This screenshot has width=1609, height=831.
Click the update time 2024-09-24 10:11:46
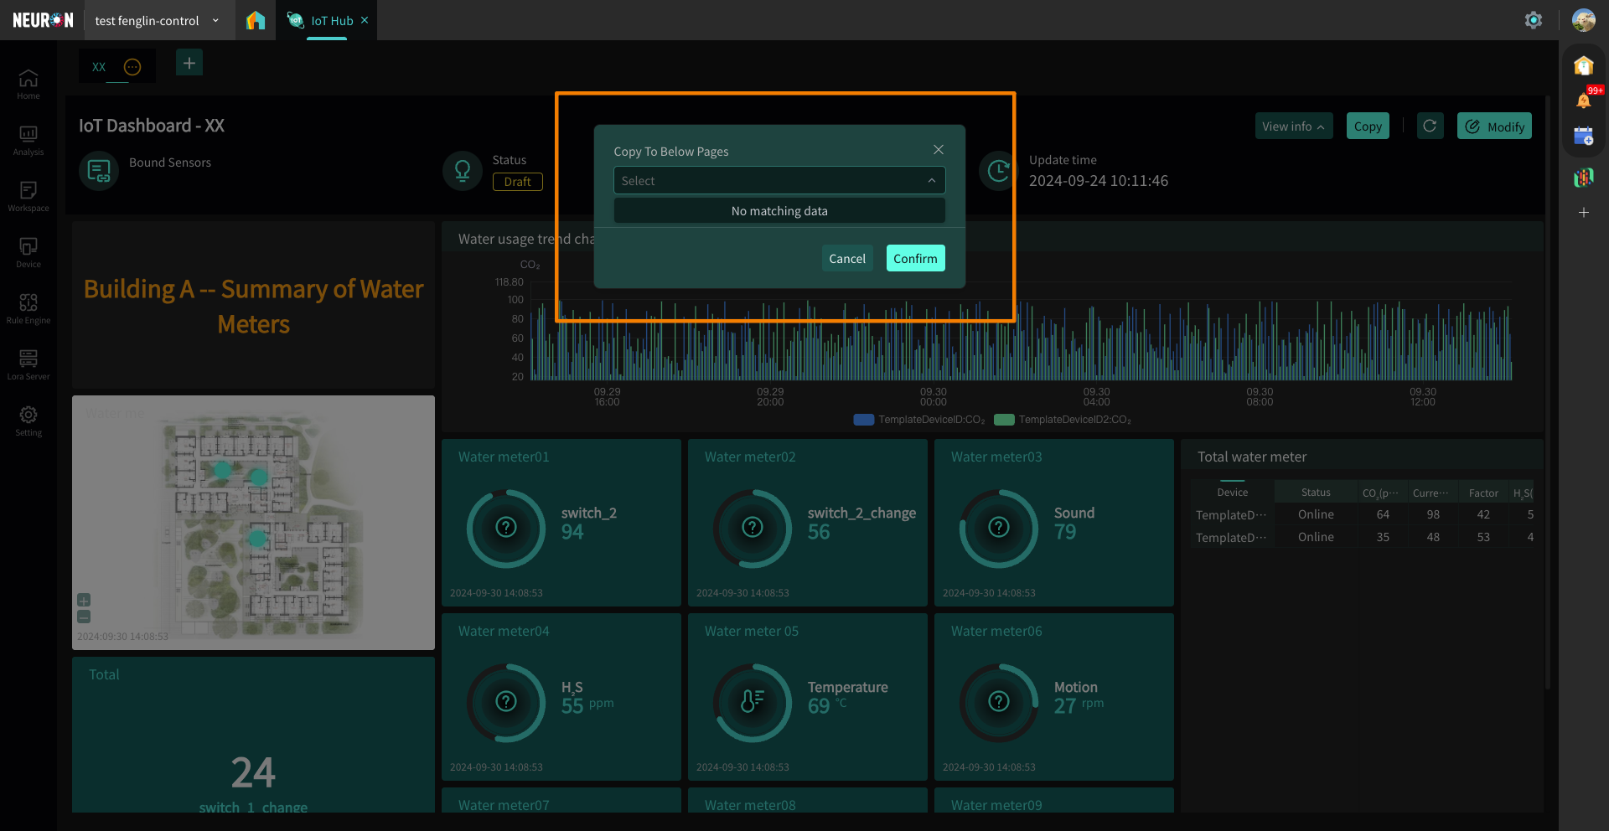1099,181
